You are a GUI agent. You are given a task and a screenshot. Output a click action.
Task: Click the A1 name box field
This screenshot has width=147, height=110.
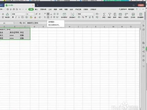tap(7, 23)
